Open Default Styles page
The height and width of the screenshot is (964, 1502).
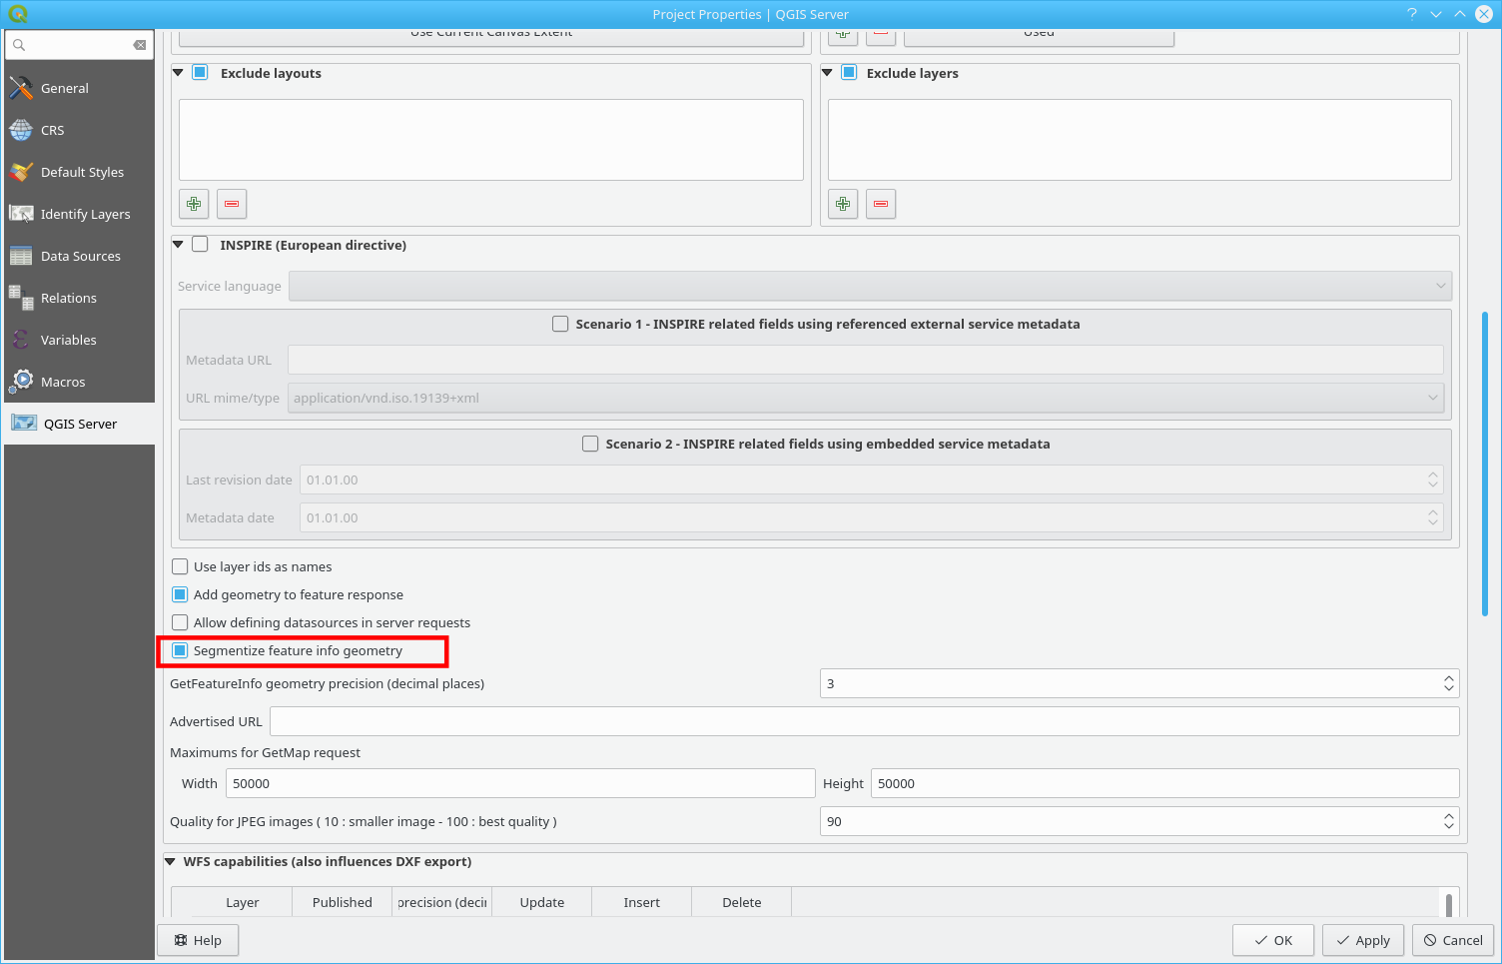pyautogui.click(x=79, y=172)
